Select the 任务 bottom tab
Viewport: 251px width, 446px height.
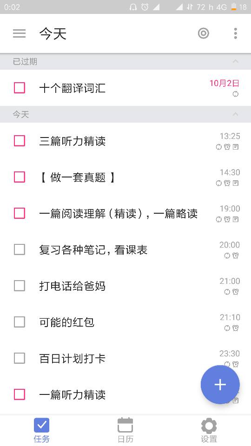click(x=41, y=430)
